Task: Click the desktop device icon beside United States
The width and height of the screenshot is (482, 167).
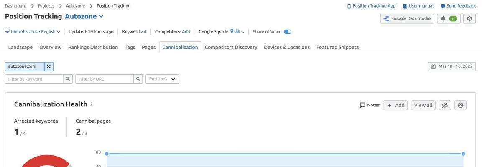Action: pos(7,31)
